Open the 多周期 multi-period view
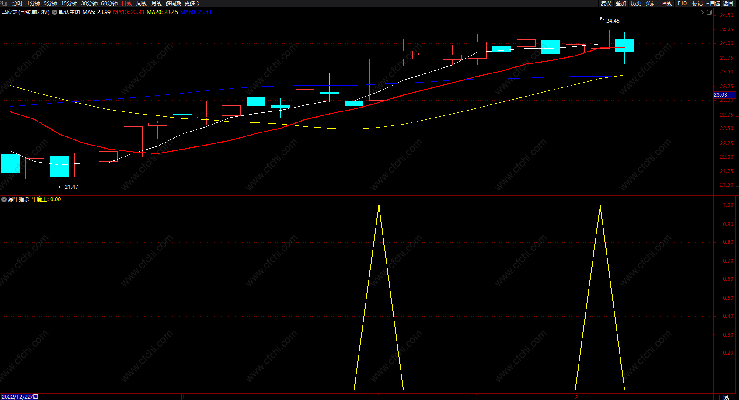Viewport: 739px width, 400px height. (174, 3)
